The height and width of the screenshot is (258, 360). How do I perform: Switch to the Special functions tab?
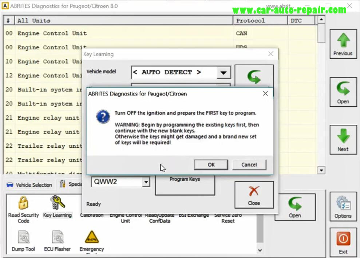point(70,184)
